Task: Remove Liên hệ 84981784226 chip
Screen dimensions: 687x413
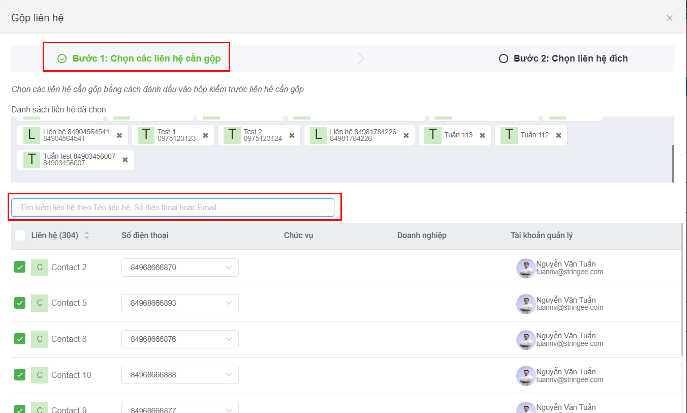Action: 406,135
